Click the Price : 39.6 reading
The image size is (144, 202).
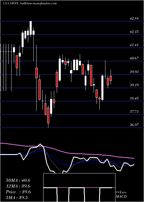(18, 192)
